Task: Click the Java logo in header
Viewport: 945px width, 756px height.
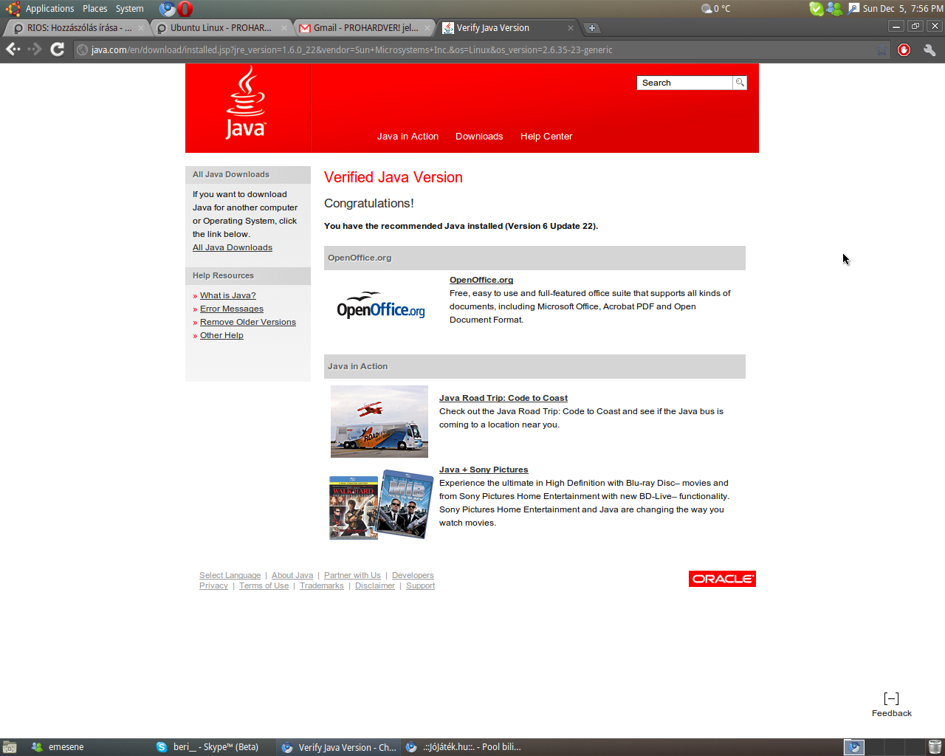Action: 246,103
